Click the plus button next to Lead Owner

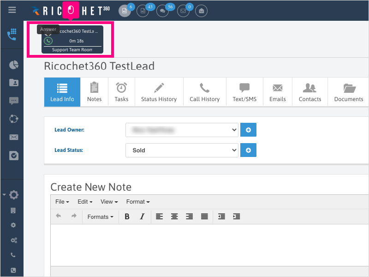point(248,130)
